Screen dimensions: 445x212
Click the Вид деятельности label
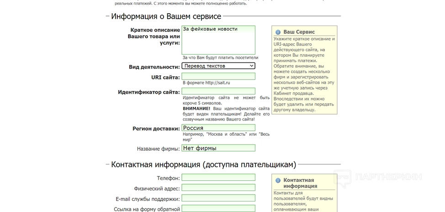154,67
